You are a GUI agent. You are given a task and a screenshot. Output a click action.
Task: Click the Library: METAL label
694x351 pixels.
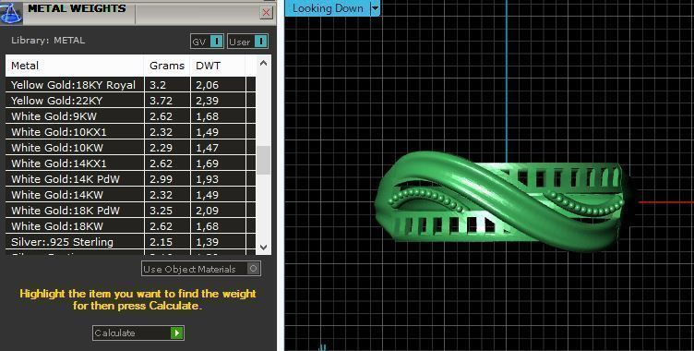pos(48,41)
